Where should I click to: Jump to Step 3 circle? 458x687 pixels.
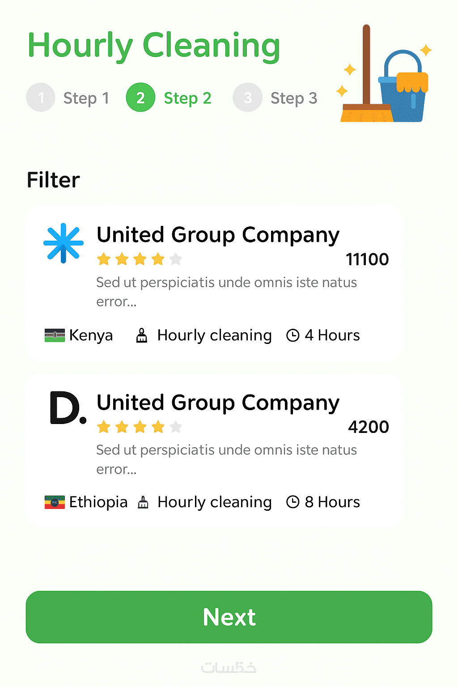(x=247, y=98)
